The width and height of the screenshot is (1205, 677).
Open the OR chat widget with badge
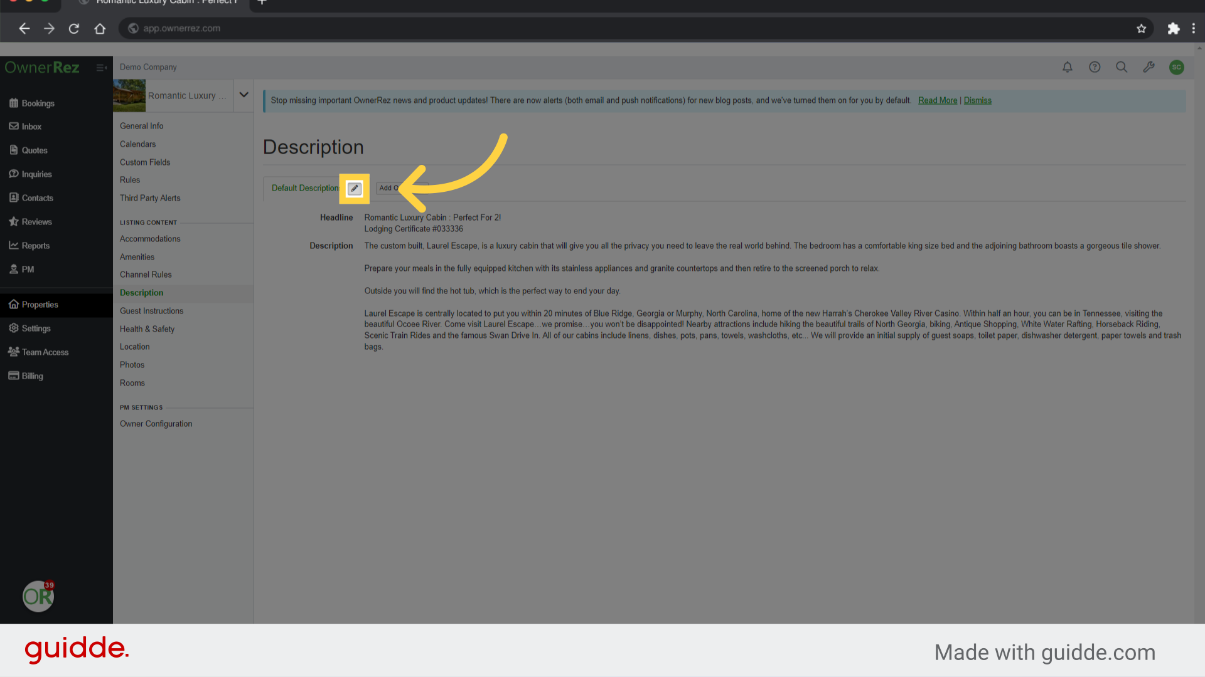(38, 596)
